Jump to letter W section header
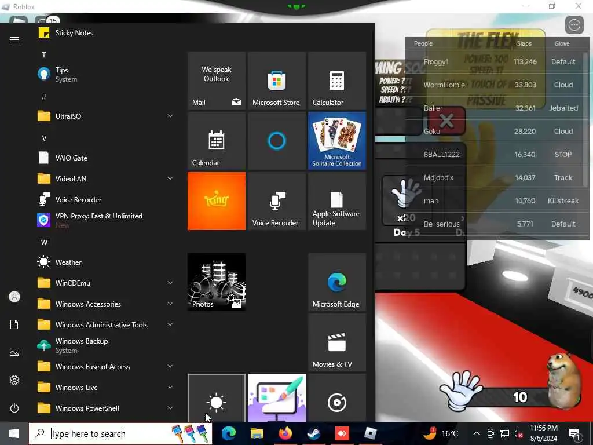593x445 pixels. (x=44, y=243)
